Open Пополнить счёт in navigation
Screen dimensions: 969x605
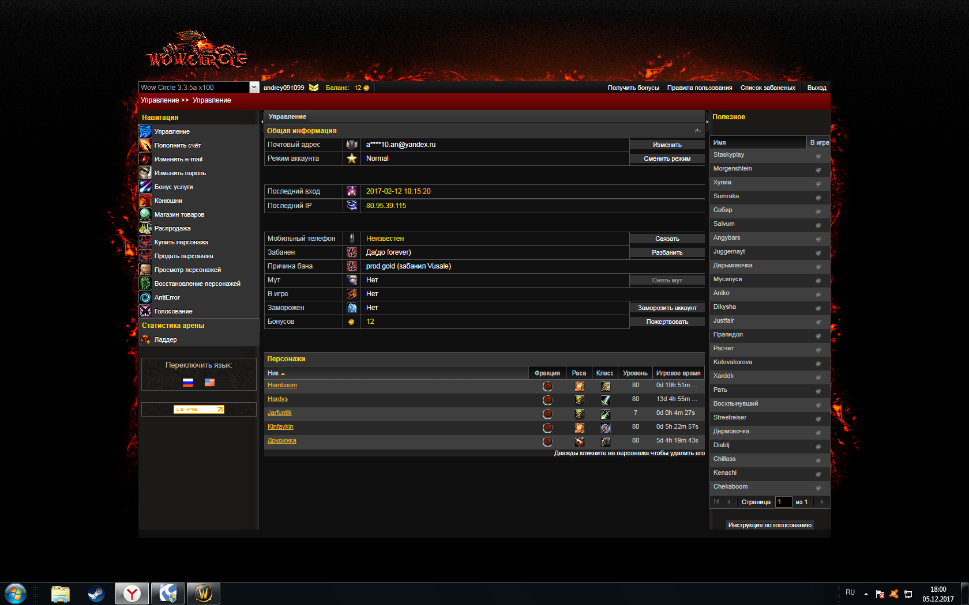pos(178,145)
